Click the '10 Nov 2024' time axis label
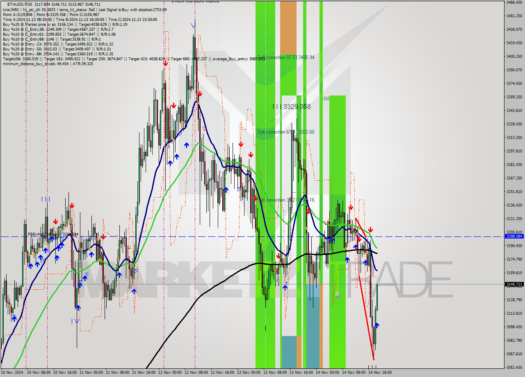This screenshot has height=377, width=525. [x=12, y=372]
